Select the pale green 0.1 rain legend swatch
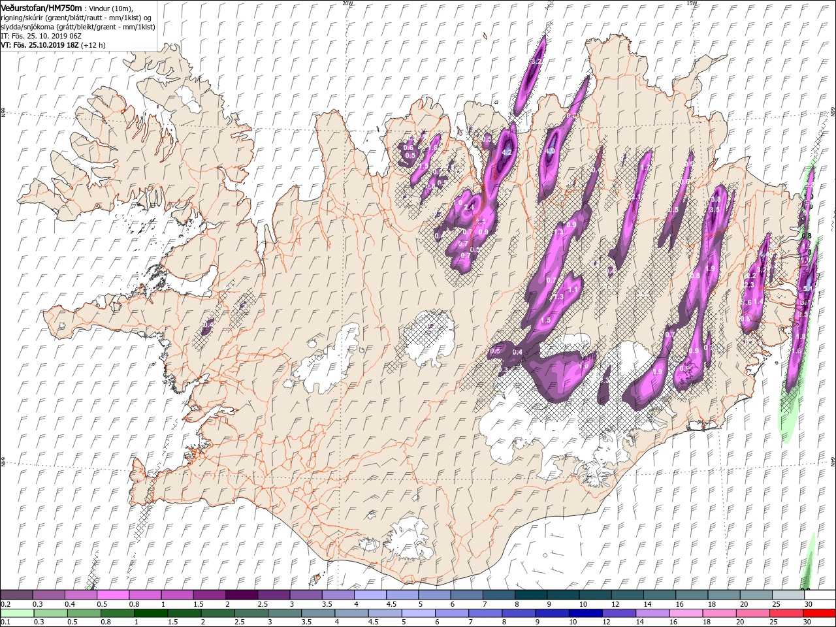 pyautogui.click(x=16, y=613)
